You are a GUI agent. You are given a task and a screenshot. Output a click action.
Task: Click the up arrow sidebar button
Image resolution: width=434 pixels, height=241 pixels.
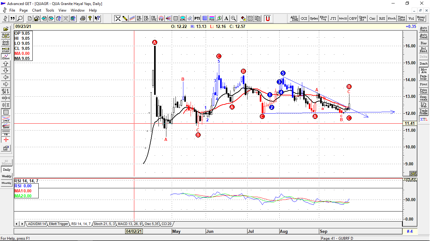point(6,64)
